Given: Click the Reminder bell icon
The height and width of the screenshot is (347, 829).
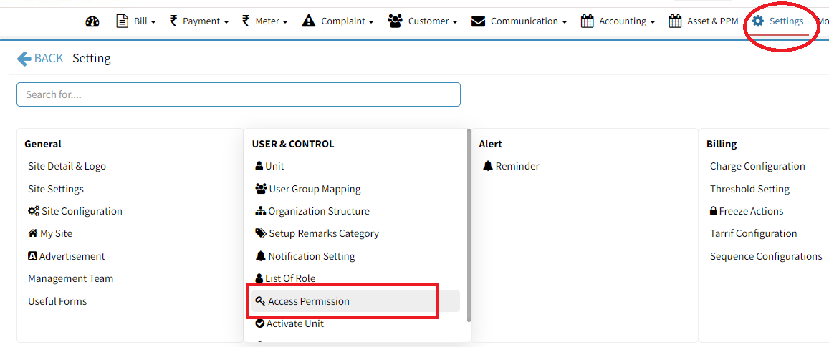Looking at the screenshot, I should (x=488, y=167).
